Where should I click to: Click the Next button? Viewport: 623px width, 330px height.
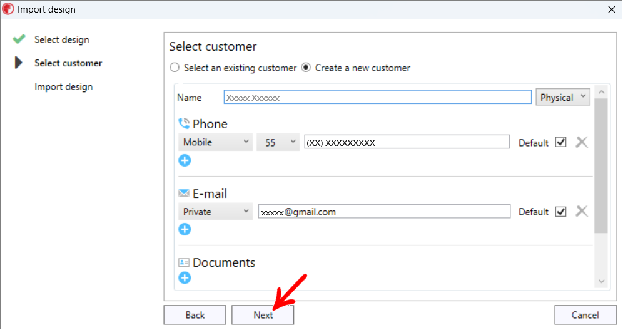(263, 315)
